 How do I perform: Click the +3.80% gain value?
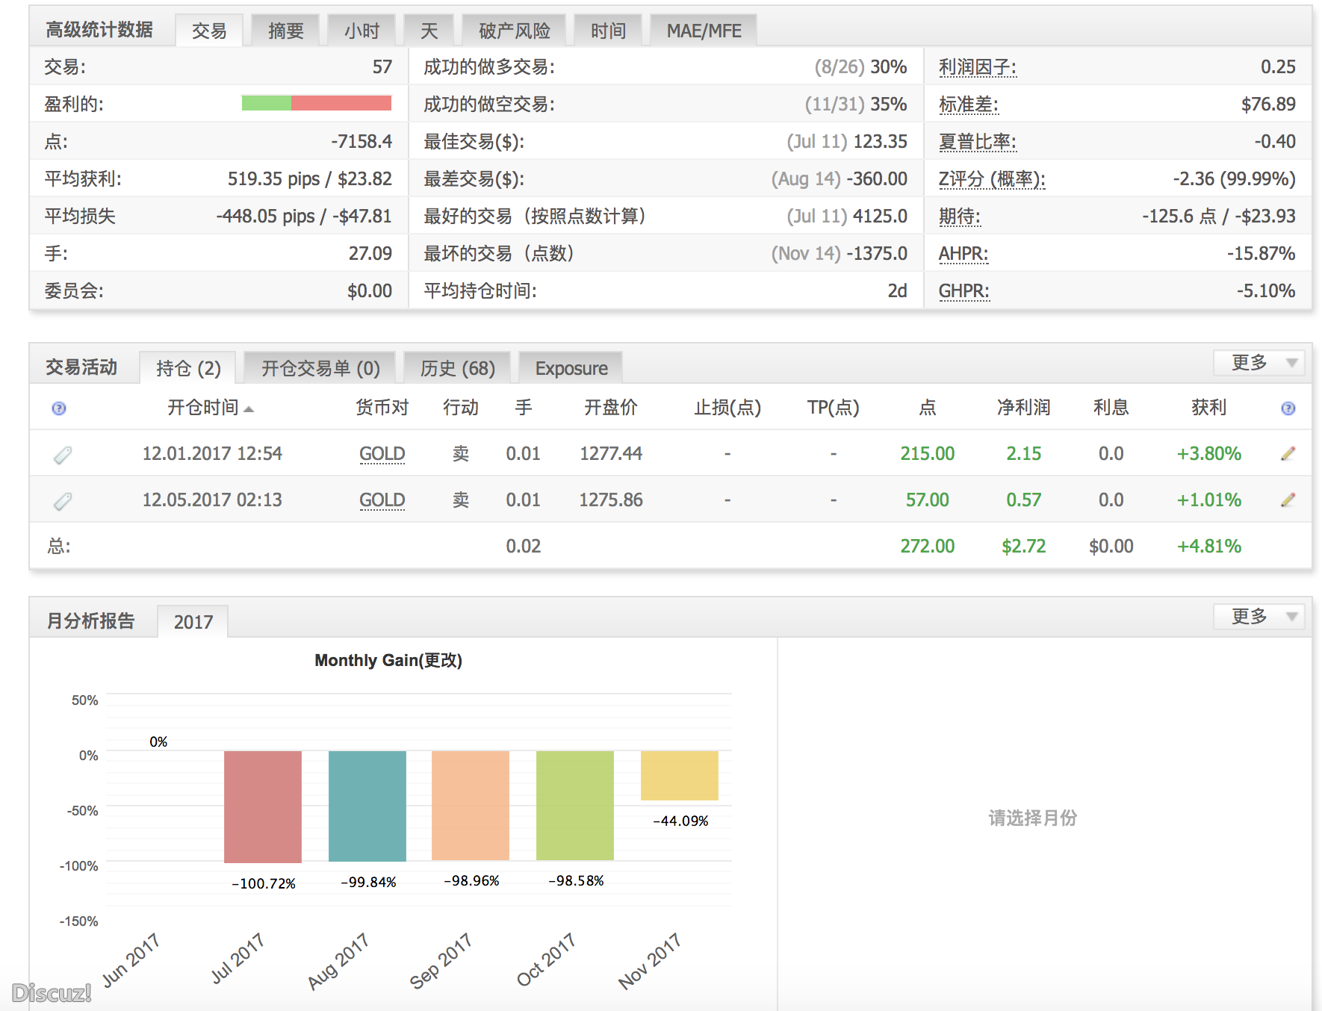[1208, 454]
